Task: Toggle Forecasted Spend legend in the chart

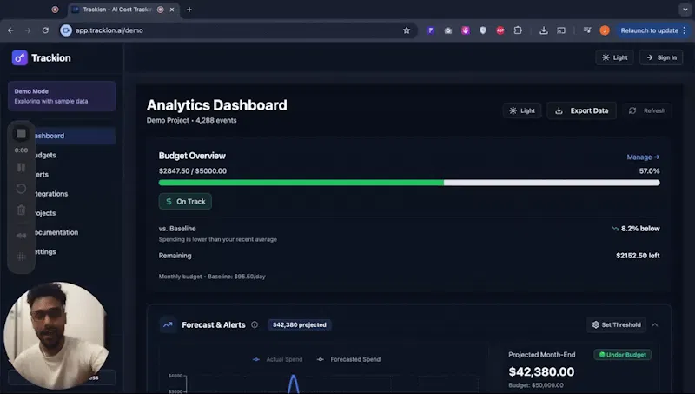Action: click(x=348, y=359)
